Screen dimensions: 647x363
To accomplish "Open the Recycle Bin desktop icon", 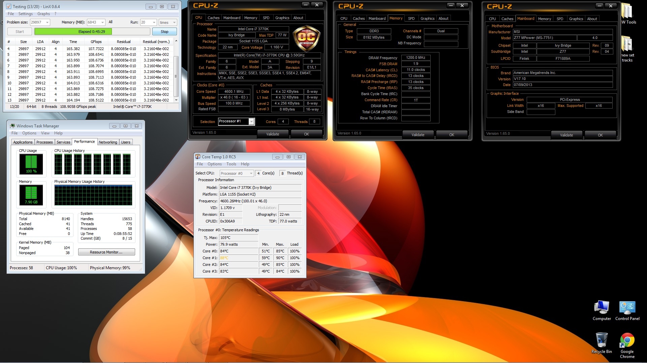I will (602, 343).
